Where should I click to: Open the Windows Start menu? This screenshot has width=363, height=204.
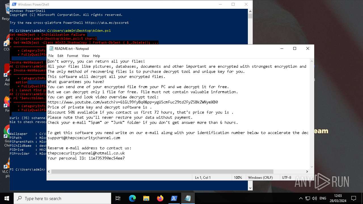[7, 198]
